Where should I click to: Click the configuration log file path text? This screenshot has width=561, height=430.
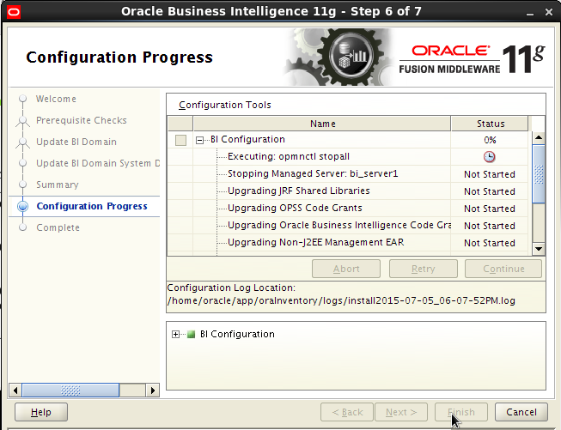coord(341,300)
